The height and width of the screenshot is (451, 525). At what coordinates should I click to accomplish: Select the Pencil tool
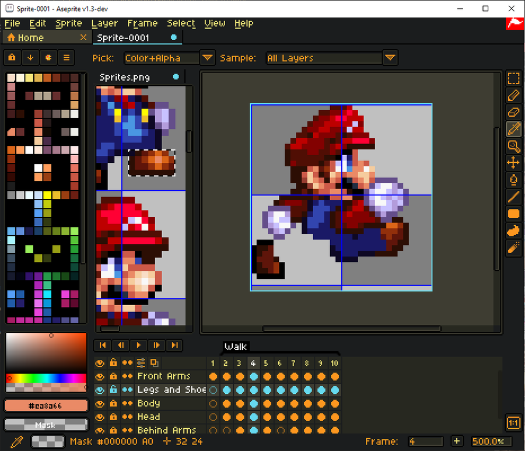coord(513,95)
